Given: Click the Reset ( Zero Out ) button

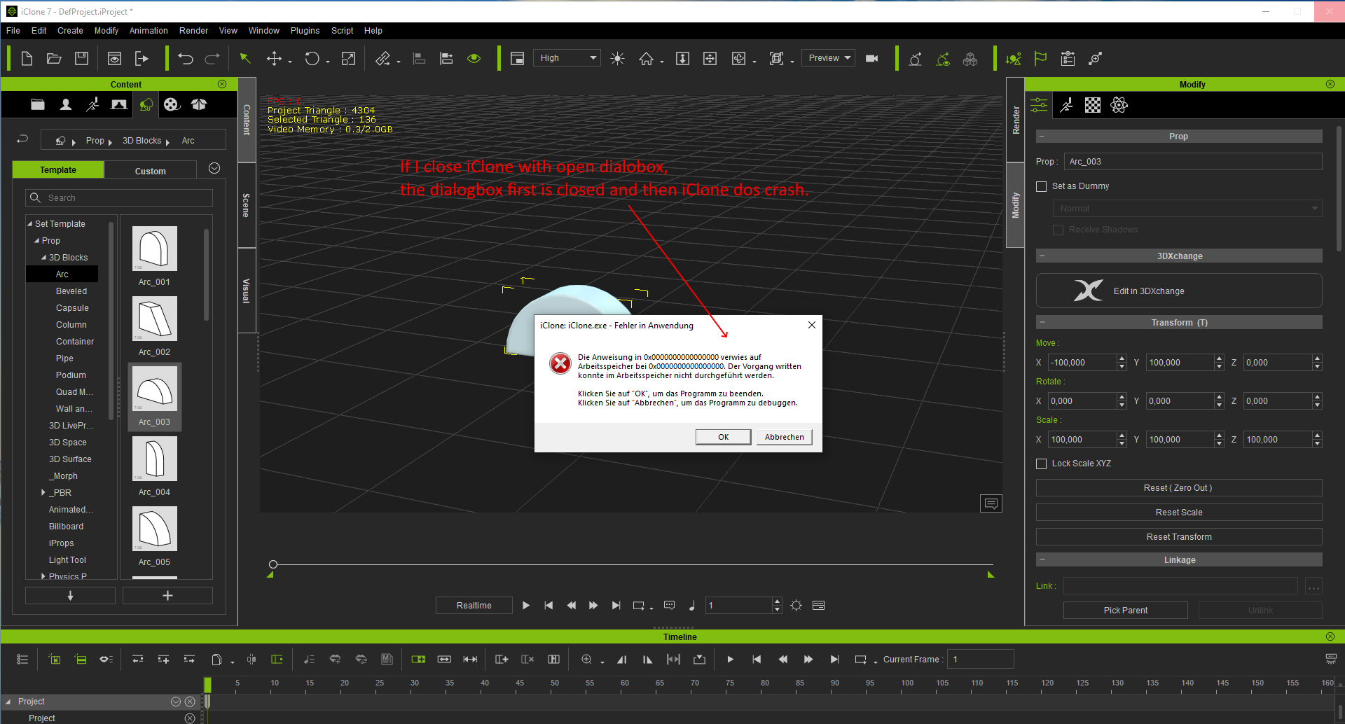Looking at the screenshot, I should pyautogui.click(x=1179, y=488).
